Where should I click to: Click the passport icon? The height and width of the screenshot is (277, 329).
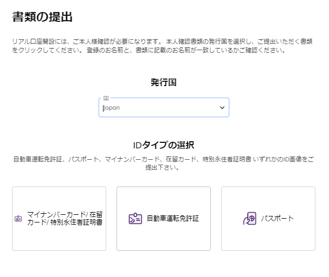pyautogui.click(x=249, y=219)
